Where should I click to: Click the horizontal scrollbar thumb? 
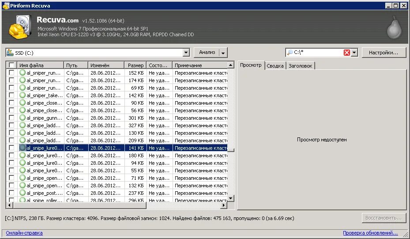(79, 205)
